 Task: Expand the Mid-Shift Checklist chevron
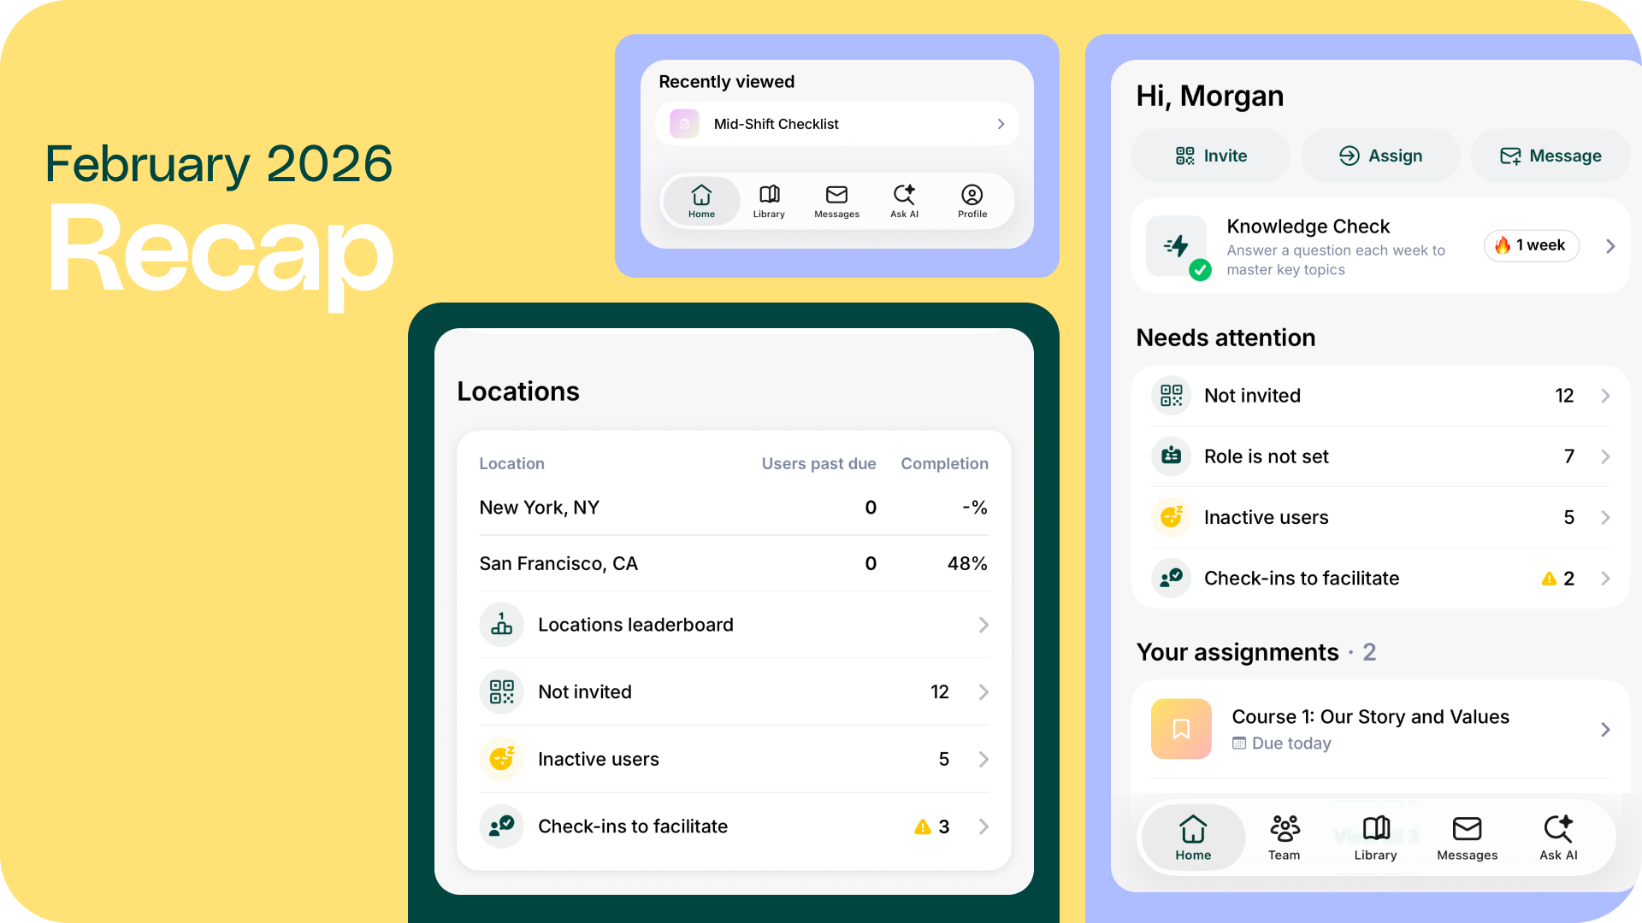click(x=1001, y=124)
